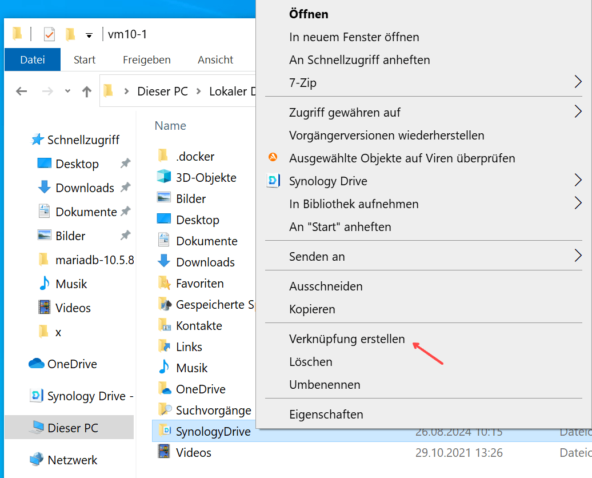Image resolution: width=592 pixels, height=478 pixels.
Task: Open recent locations dropdown beside forward arrow
Action: pos(68,91)
